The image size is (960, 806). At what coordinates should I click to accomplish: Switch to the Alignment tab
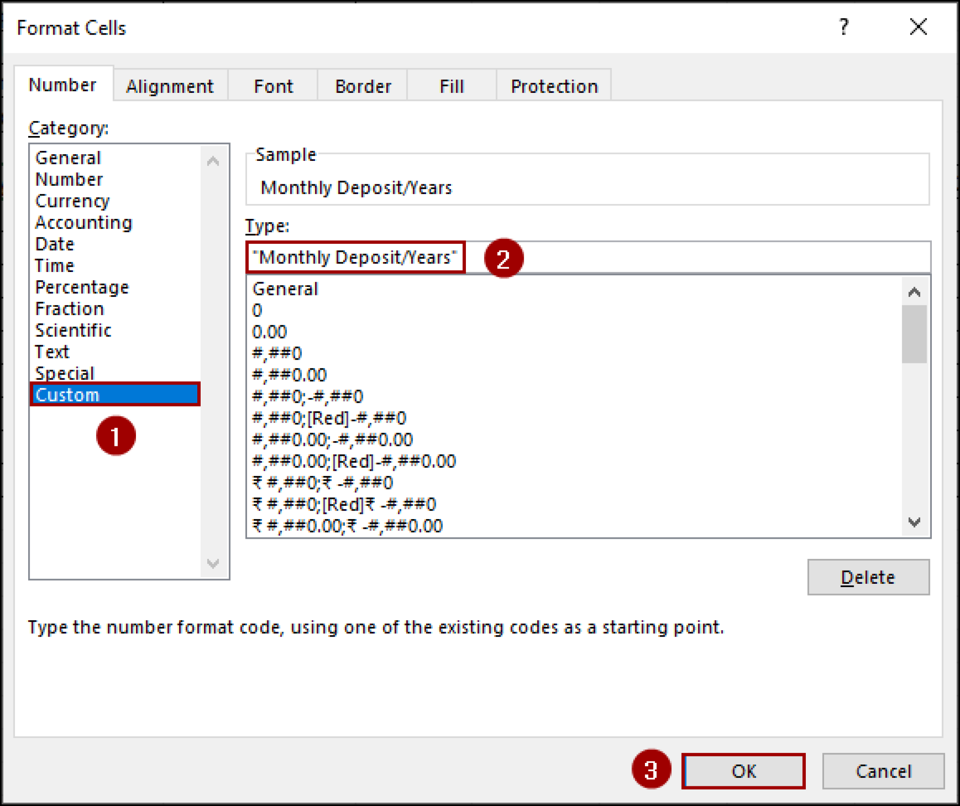pyautogui.click(x=170, y=86)
